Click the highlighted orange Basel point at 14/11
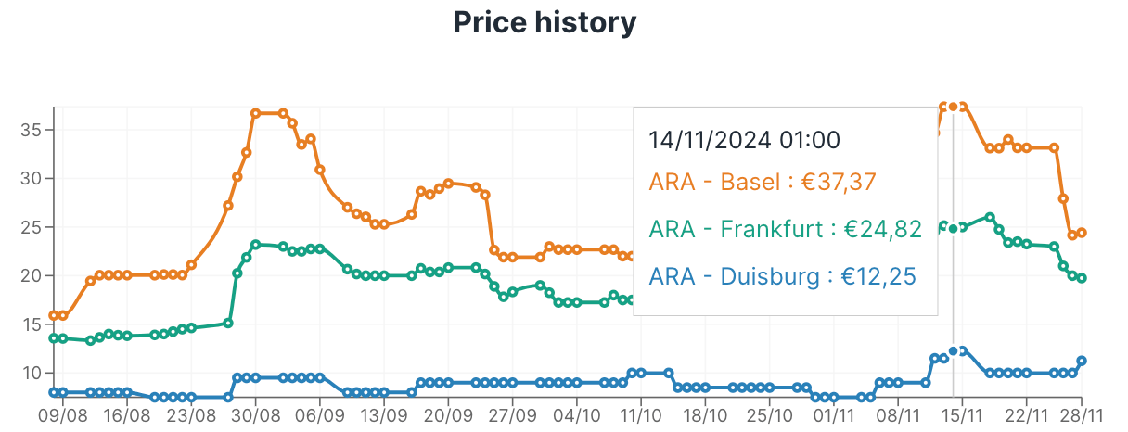Image resolution: width=1128 pixels, height=432 pixels. [x=953, y=107]
